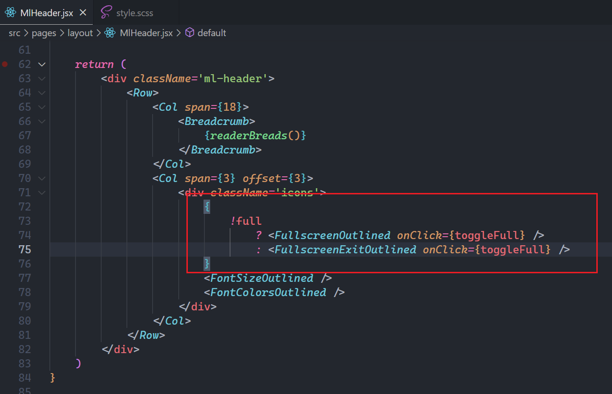
Task: Collapse the fold at line 62
Action: point(42,64)
